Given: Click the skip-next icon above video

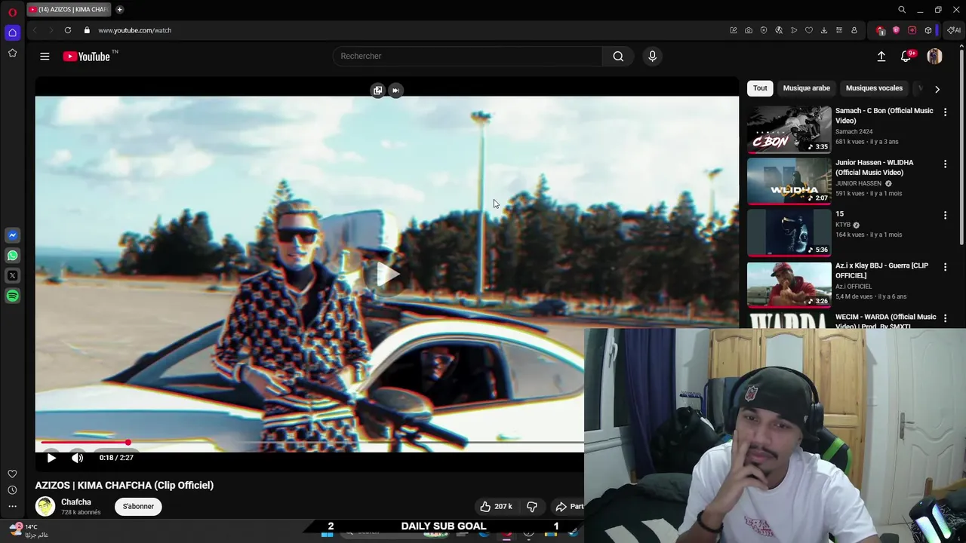Looking at the screenshot, I should pyautogui.click(x=395, y=90).
